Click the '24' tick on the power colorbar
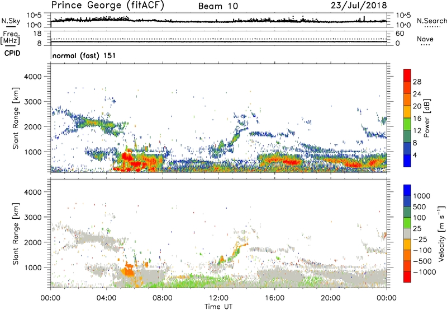Image resolution: width=447 pixels, height=310 pixels. 417,94
